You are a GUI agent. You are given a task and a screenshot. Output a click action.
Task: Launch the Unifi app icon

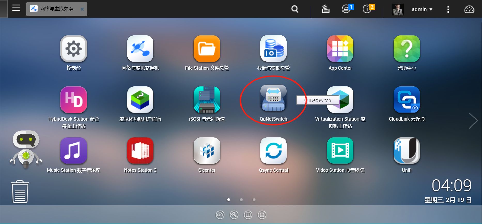pos(407,151)
